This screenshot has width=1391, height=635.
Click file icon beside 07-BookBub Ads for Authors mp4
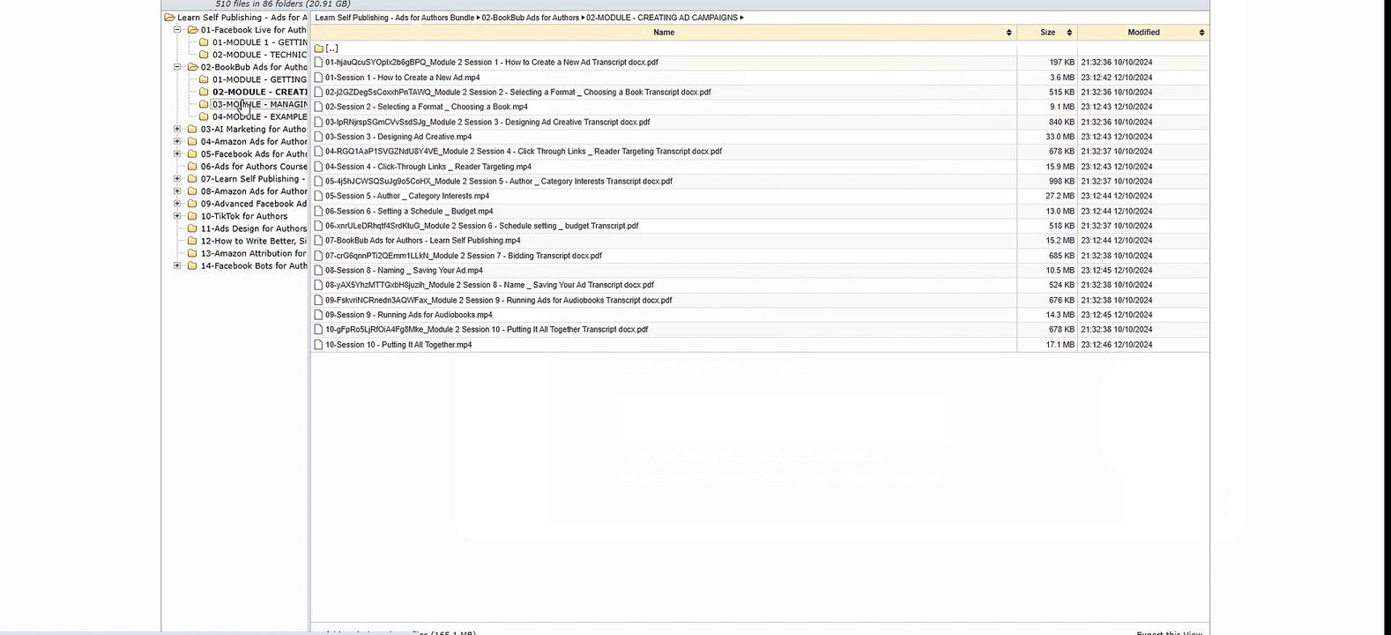[318, 241]
